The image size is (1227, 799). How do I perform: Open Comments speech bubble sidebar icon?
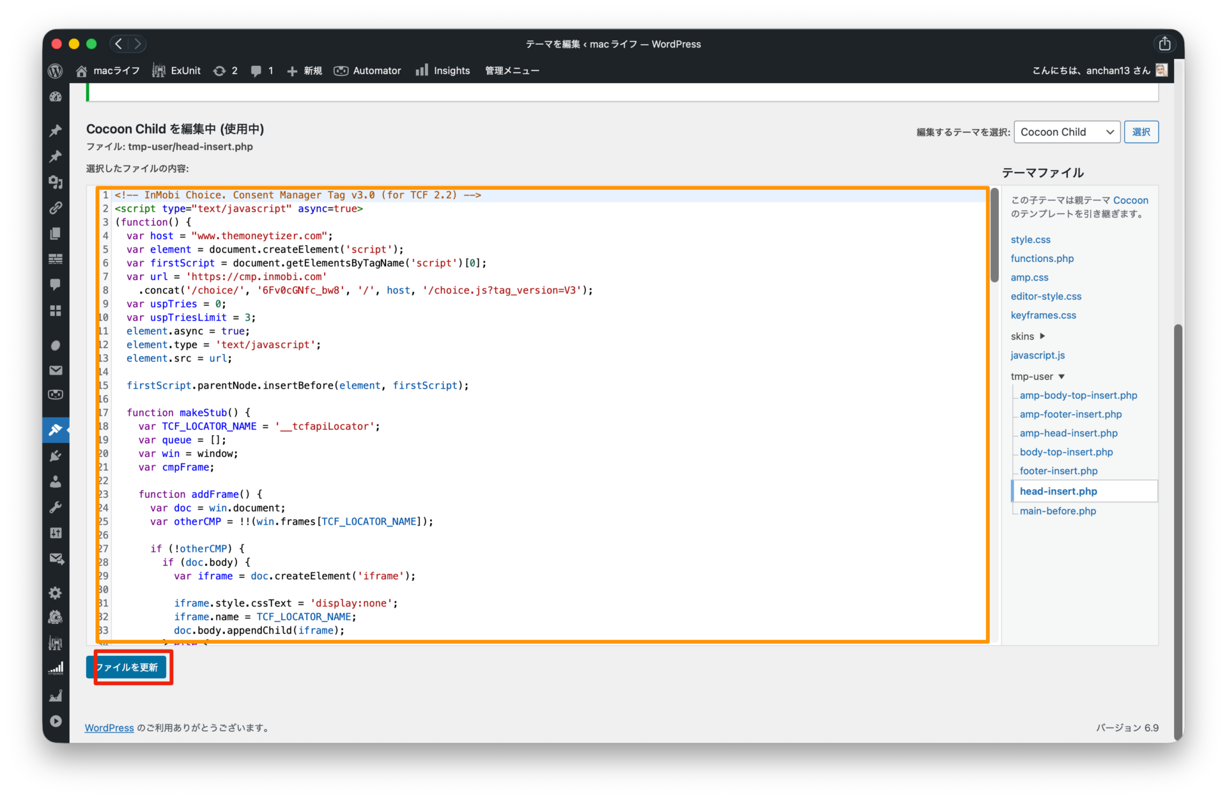point(56,284)
